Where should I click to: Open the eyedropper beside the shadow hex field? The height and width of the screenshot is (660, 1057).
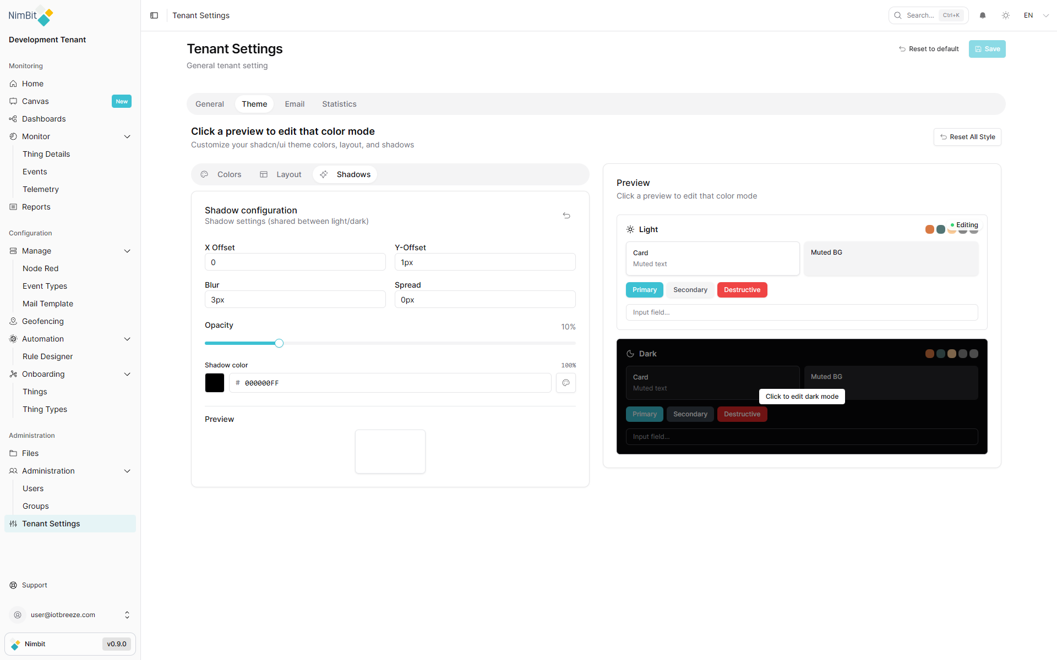tap(565, 383)
